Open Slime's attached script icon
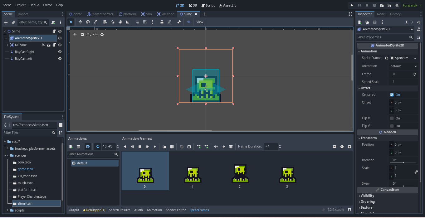This screenshot has width=425, height=218. 54,31
